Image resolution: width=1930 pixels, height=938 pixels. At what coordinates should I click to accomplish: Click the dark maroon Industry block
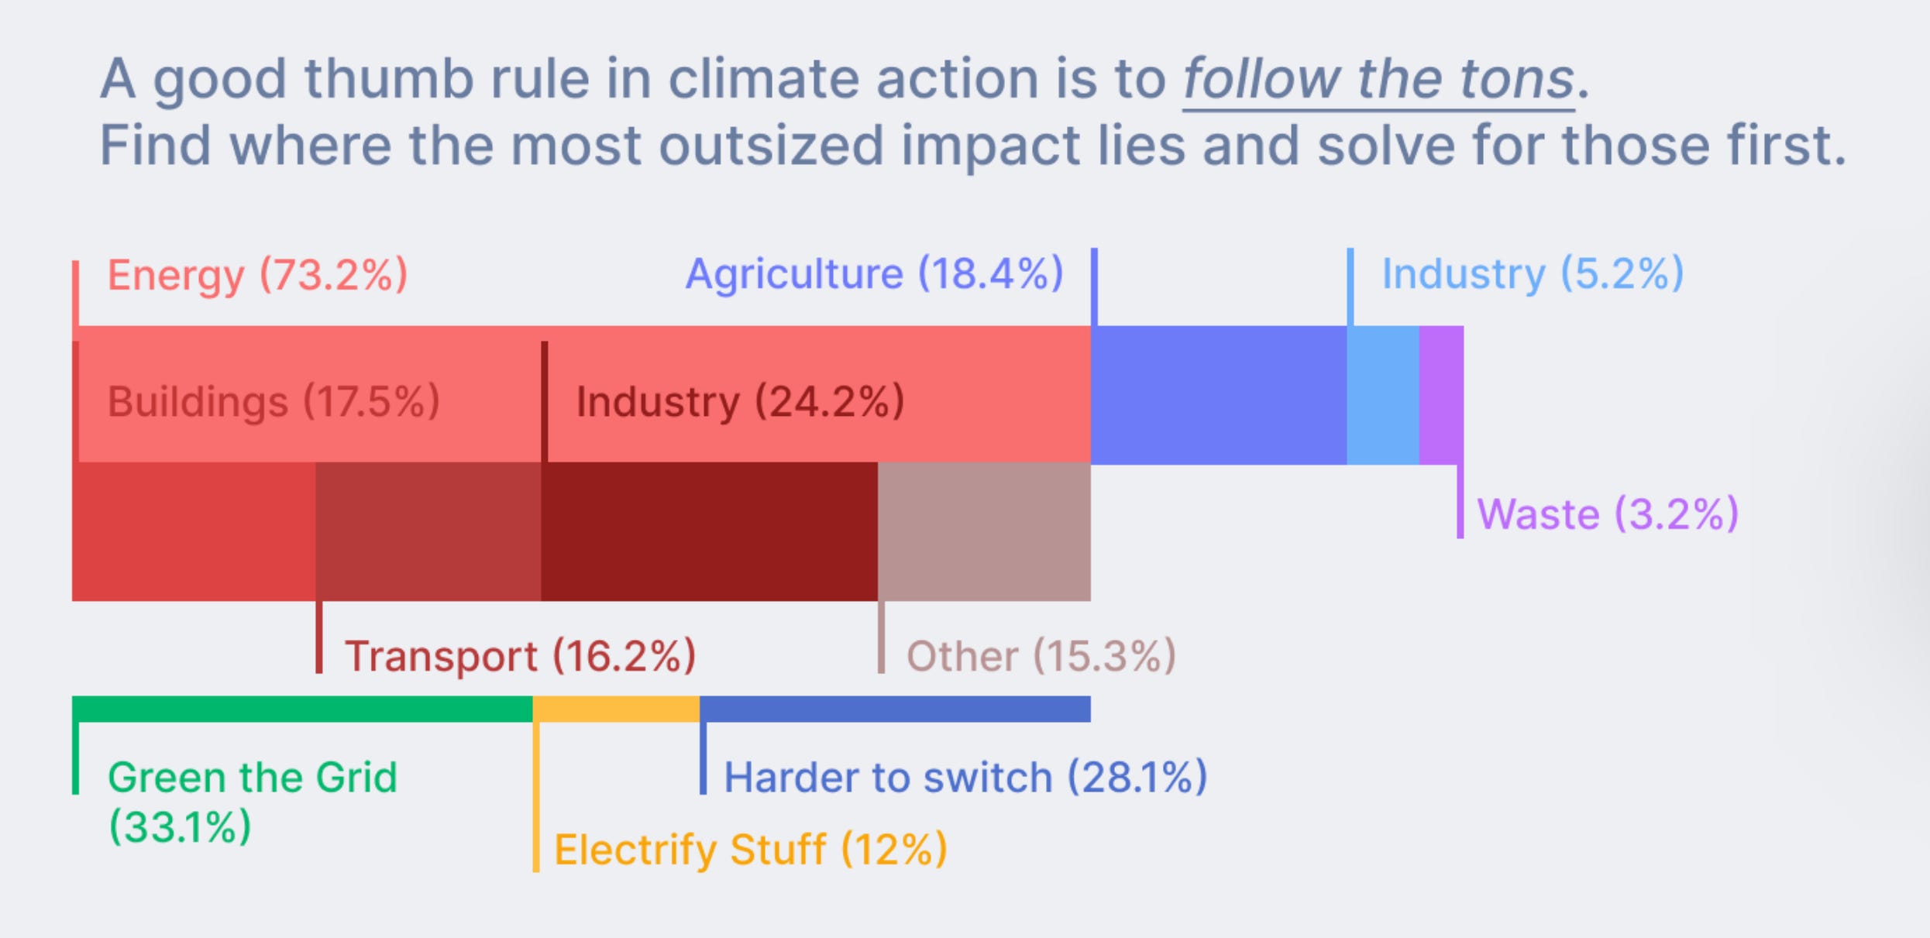(x=709, y=532)
